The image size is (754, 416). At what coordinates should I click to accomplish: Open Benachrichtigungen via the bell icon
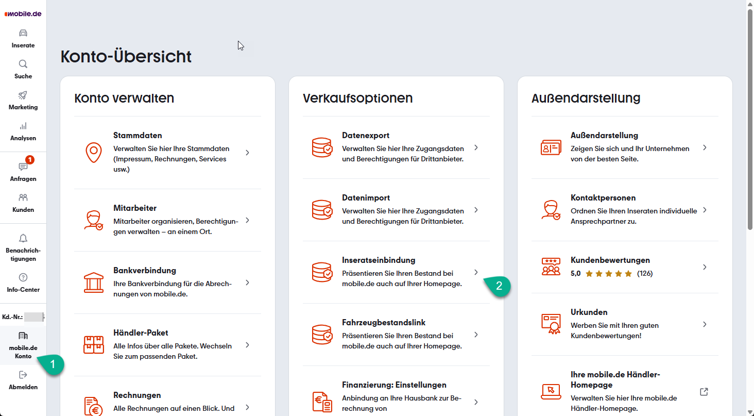click(x=23, y=238)
